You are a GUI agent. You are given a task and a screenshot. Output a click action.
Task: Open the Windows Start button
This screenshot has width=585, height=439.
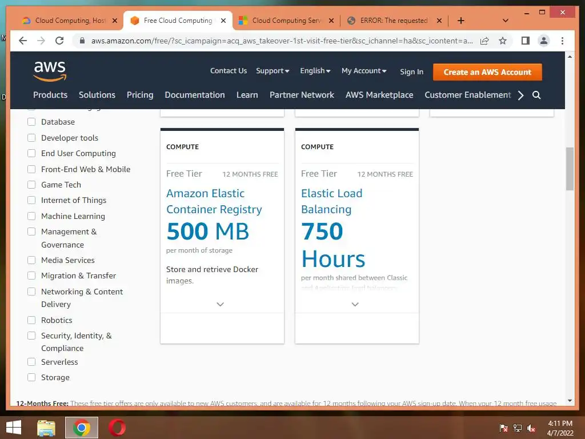(x=14, y=428)
